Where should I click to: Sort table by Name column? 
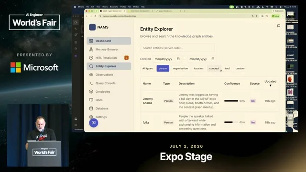coord(147,84)
